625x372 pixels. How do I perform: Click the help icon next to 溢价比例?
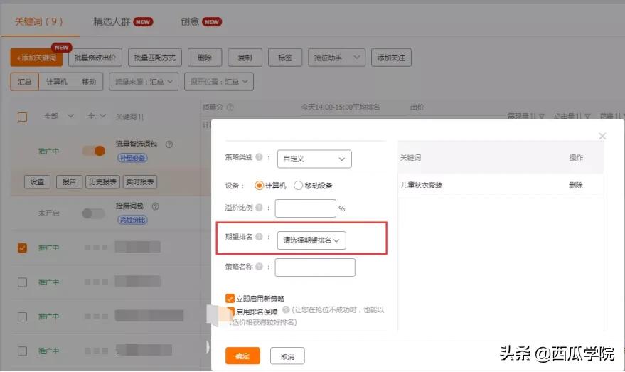pyautogui.click(x=259, y=207)
